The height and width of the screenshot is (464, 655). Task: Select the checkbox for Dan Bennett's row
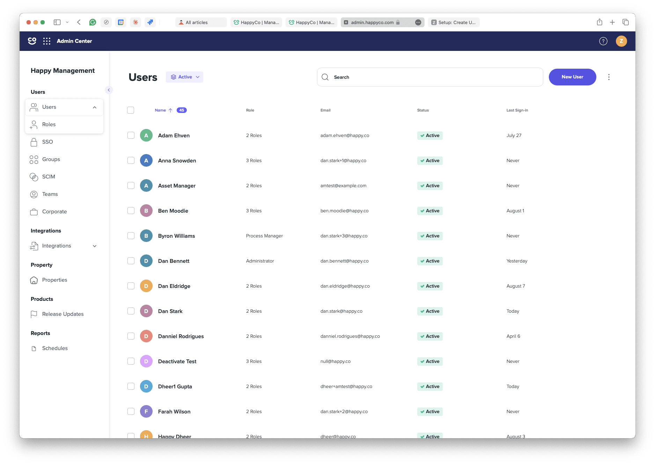[131, 260]
